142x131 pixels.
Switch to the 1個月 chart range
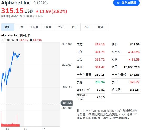click(34, 27)
